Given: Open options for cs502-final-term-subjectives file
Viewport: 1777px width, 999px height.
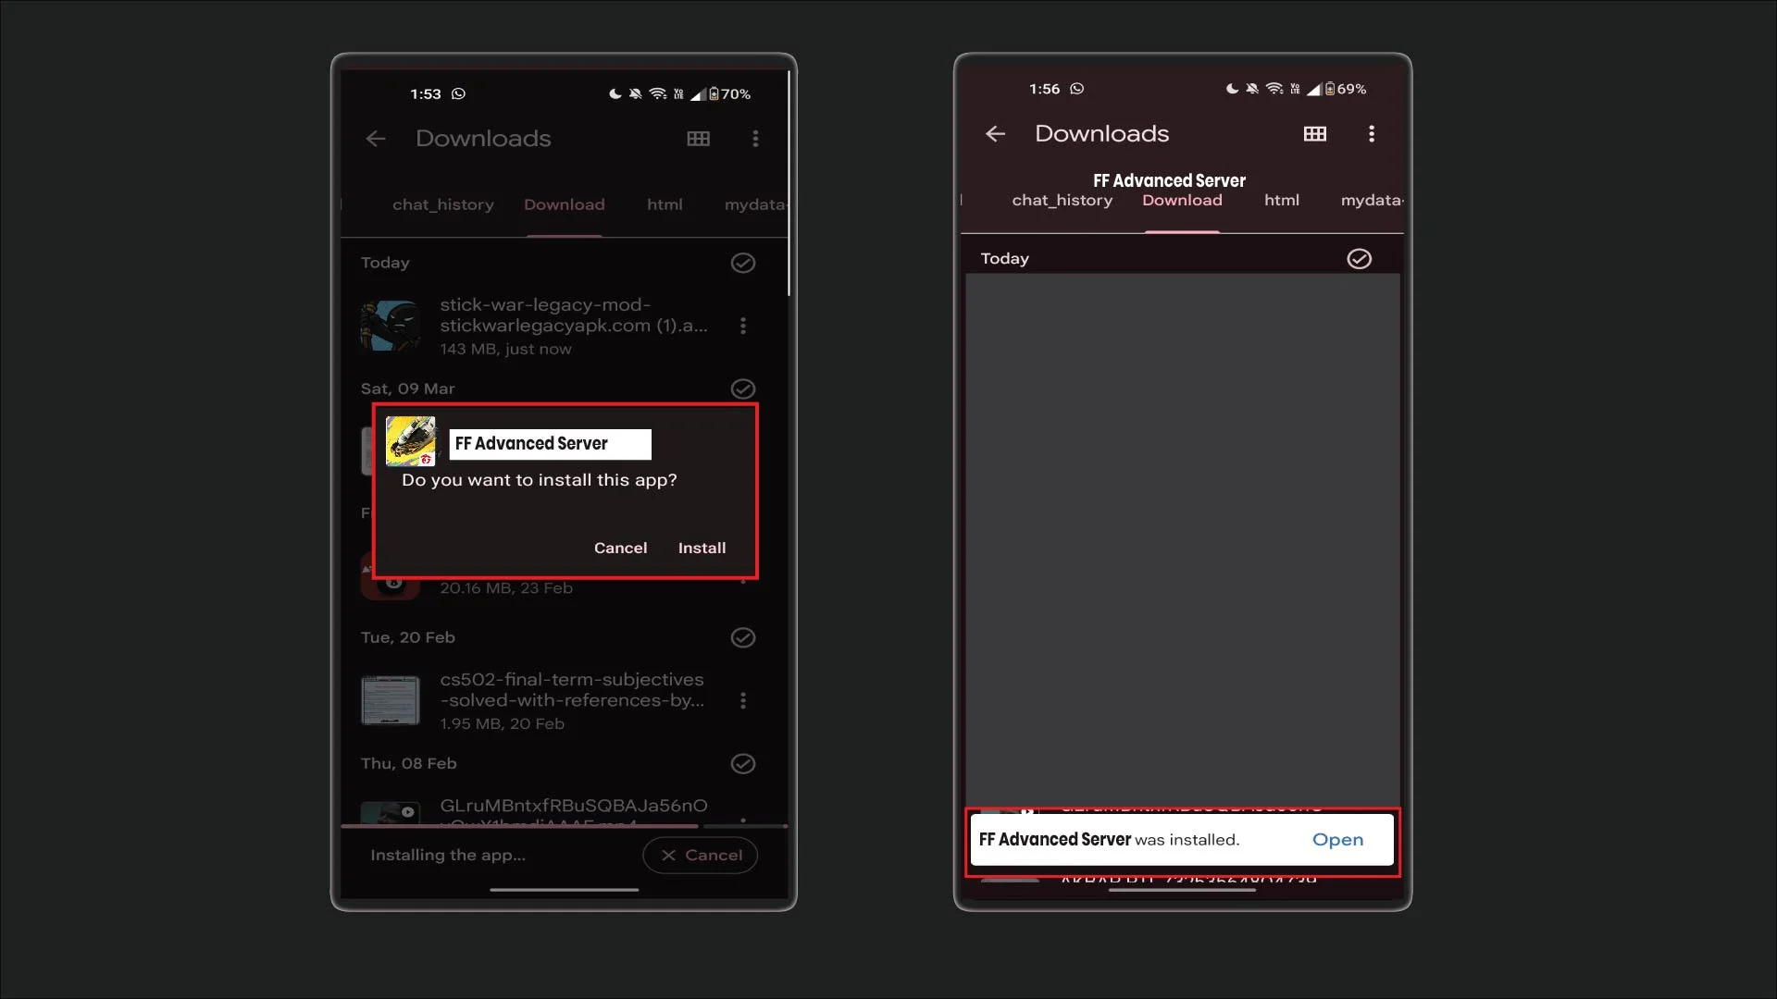Looking at the screenshot, I should [x=742, y=700].
